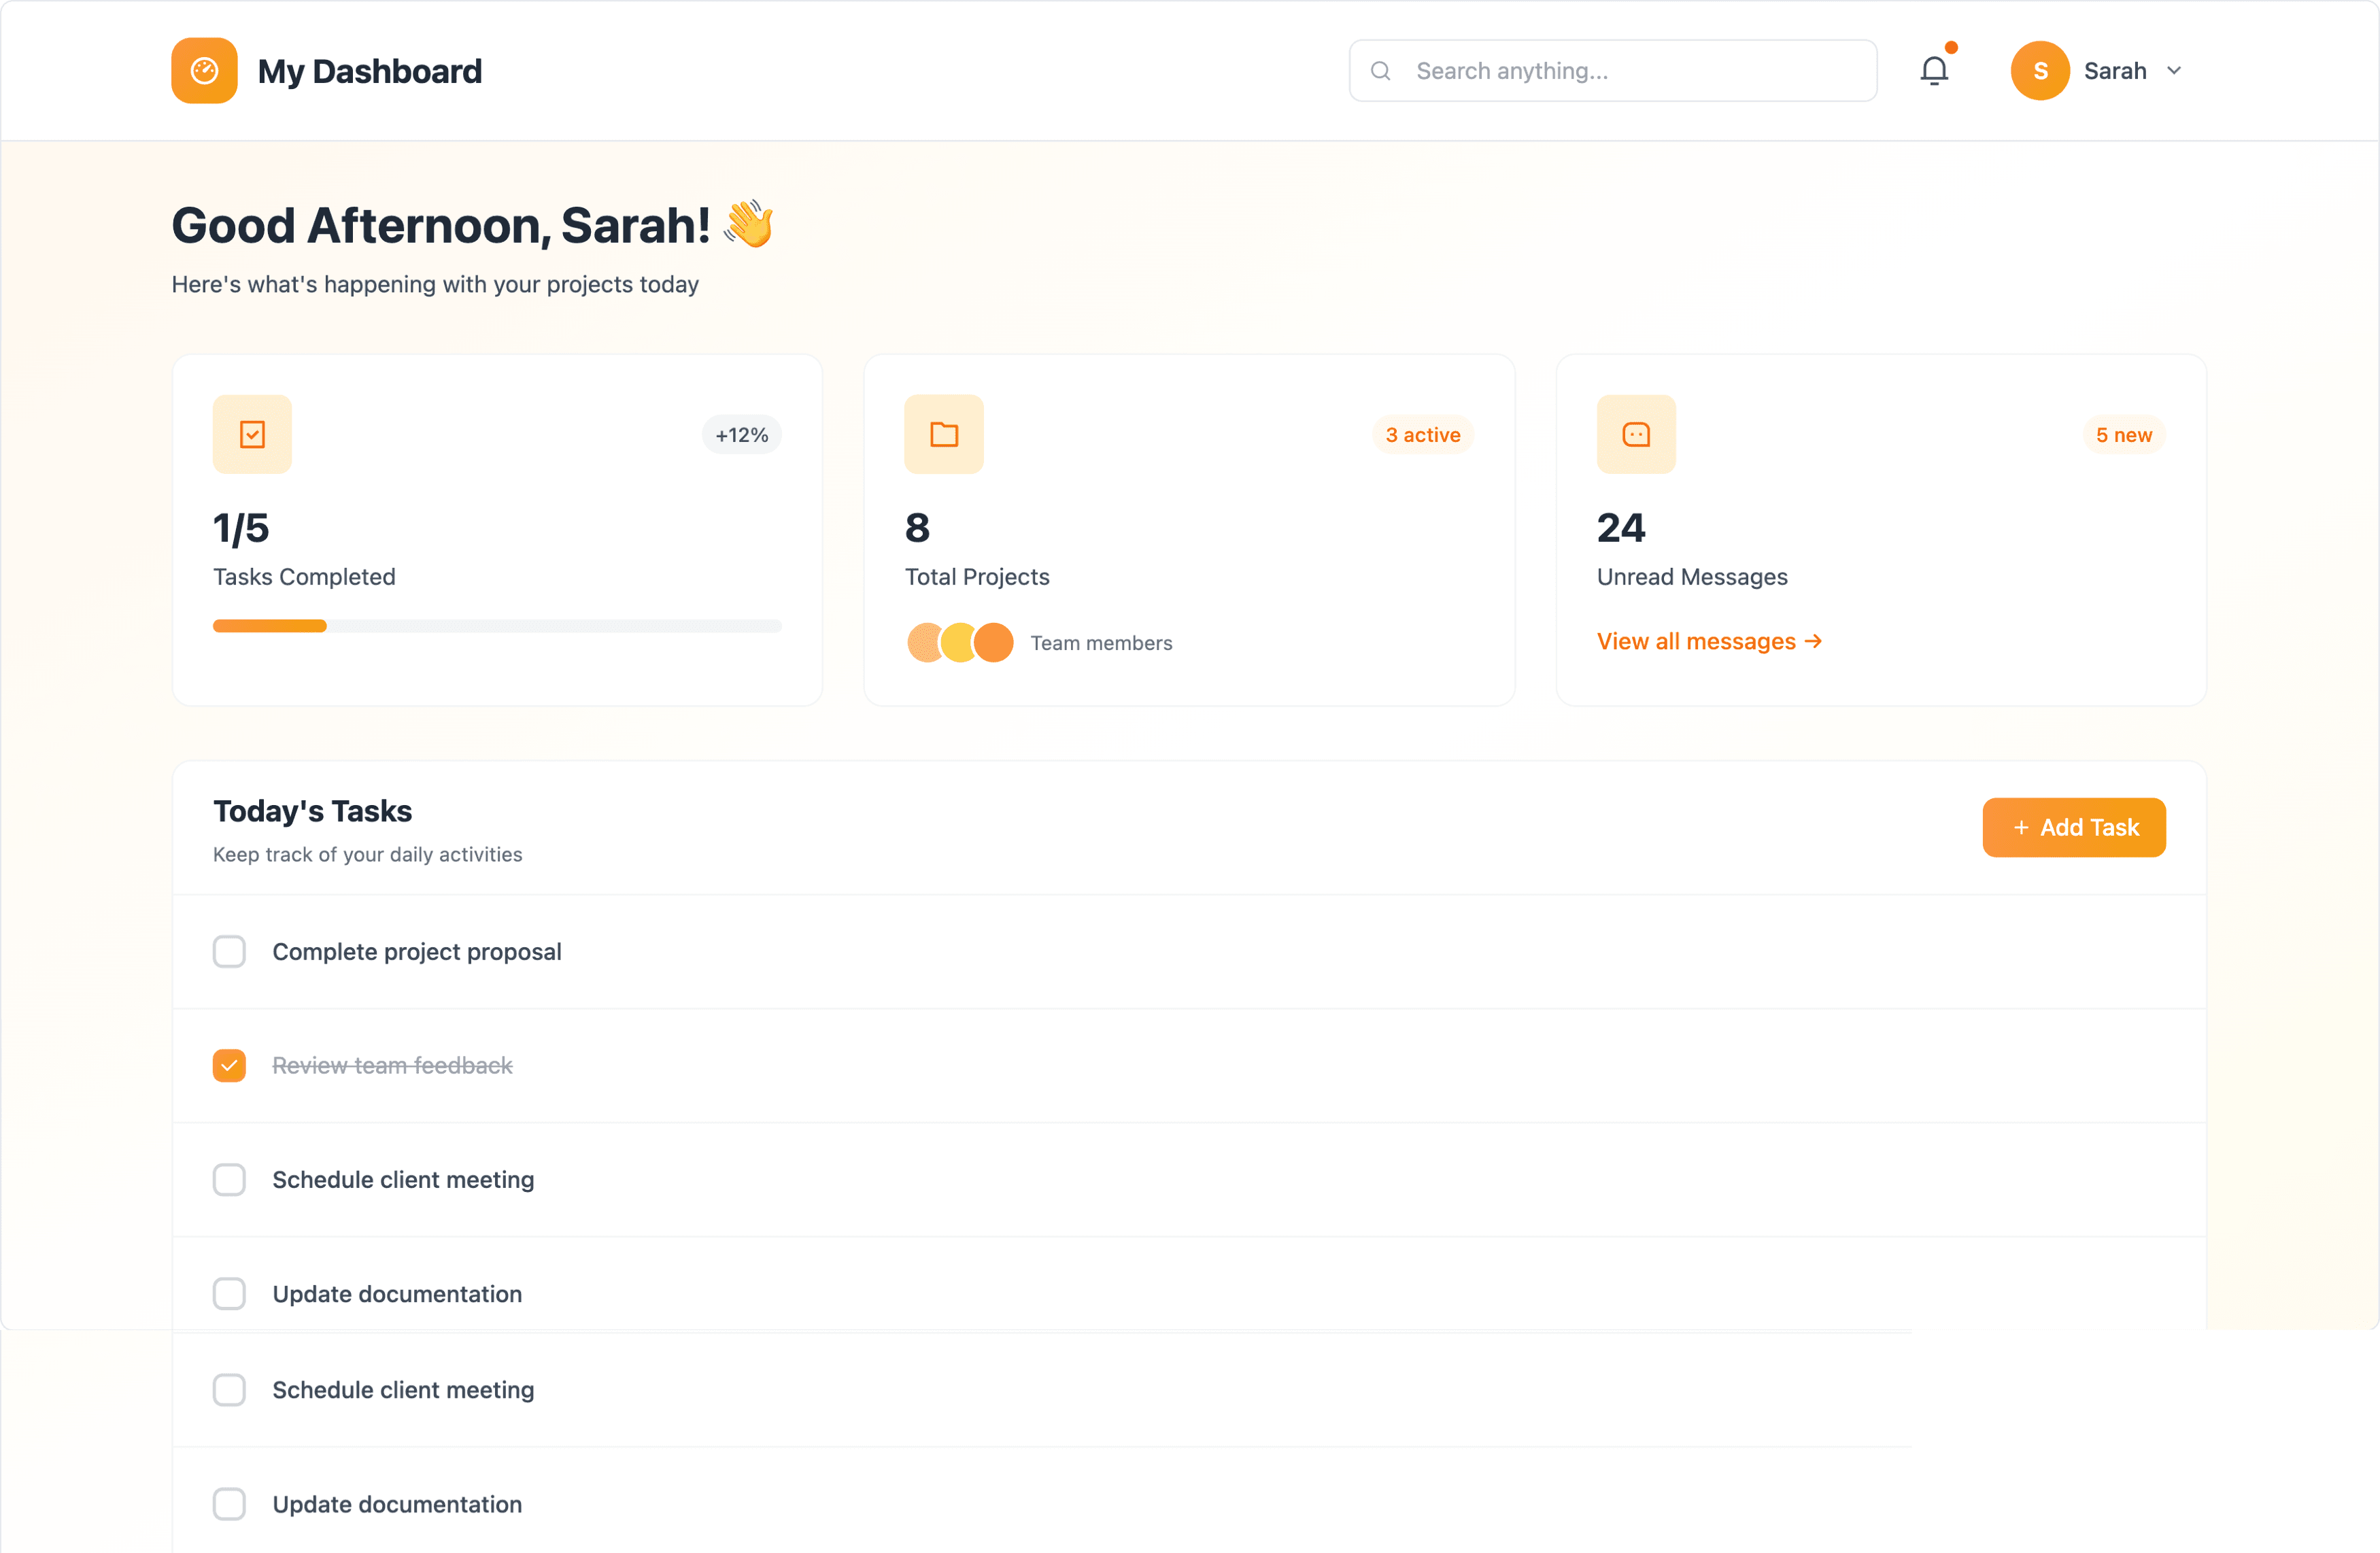Open the '3 active' projects badge
This screenshot has width=2380, height=1553.
(x=1422, y=435)
